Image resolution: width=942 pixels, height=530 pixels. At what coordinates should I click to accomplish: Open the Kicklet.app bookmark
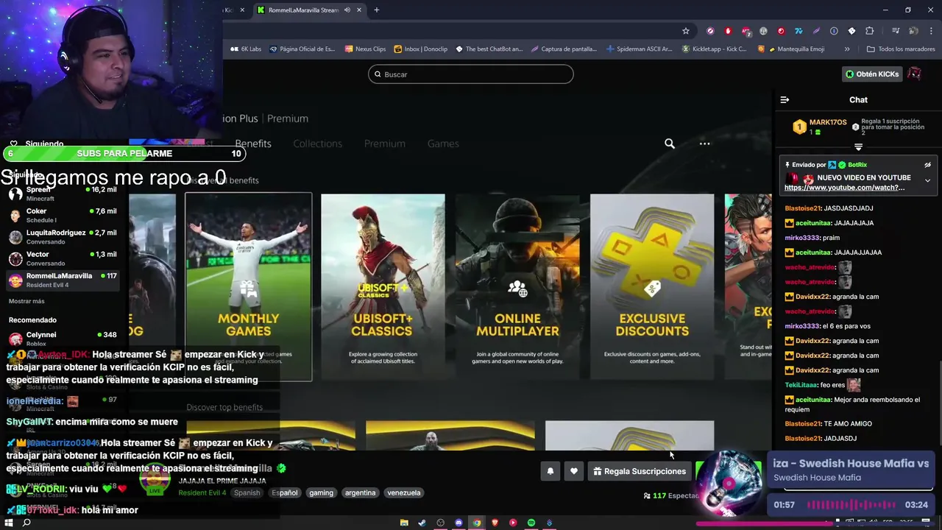point(714,49)
